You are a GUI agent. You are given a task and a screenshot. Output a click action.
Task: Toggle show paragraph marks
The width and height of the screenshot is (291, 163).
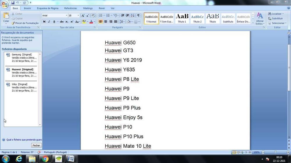139,16
